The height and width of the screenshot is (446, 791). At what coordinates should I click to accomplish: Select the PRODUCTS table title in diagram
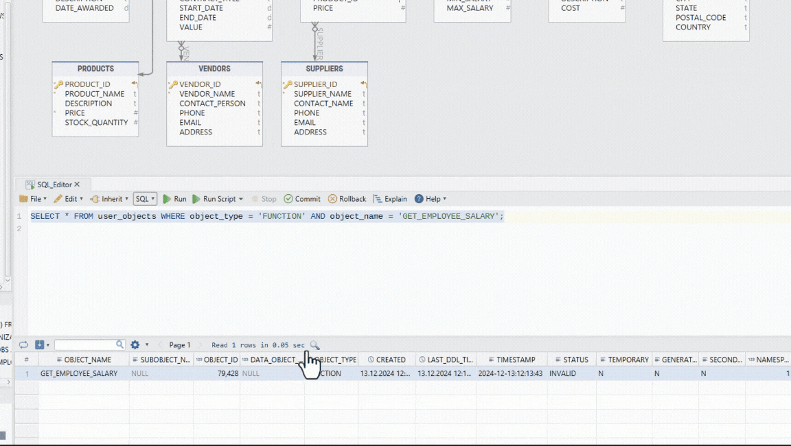tap(95, 69)
